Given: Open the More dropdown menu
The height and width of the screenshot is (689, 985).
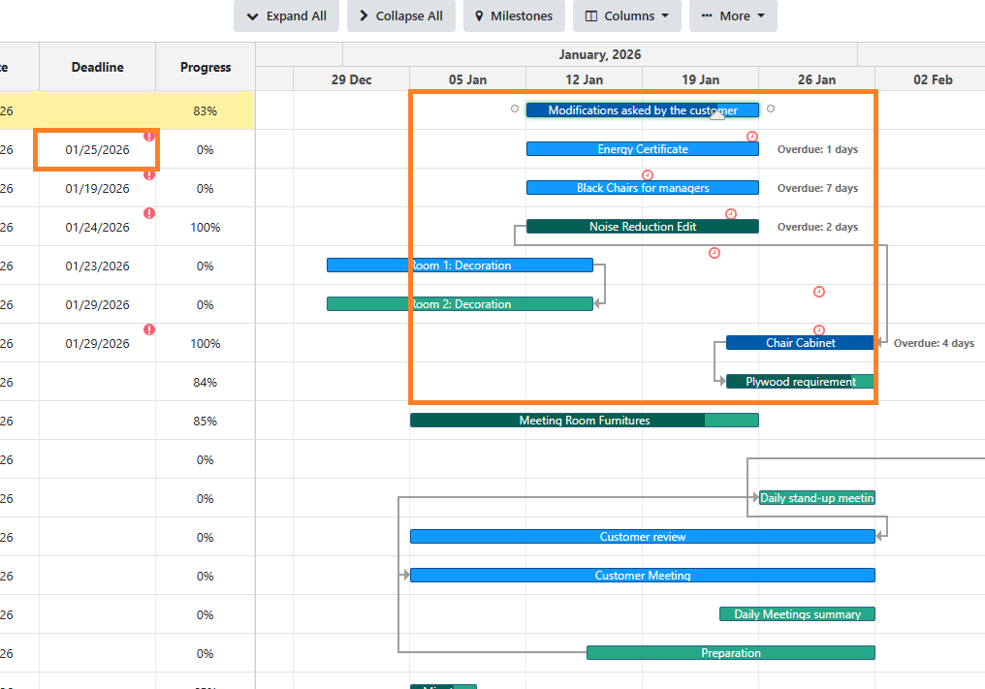Looking at the screenshot, I should (x=733, y=16).
